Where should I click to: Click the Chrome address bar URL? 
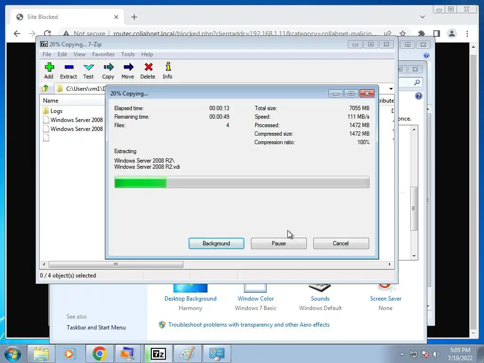pyautogui.click(x=244, y=34)
